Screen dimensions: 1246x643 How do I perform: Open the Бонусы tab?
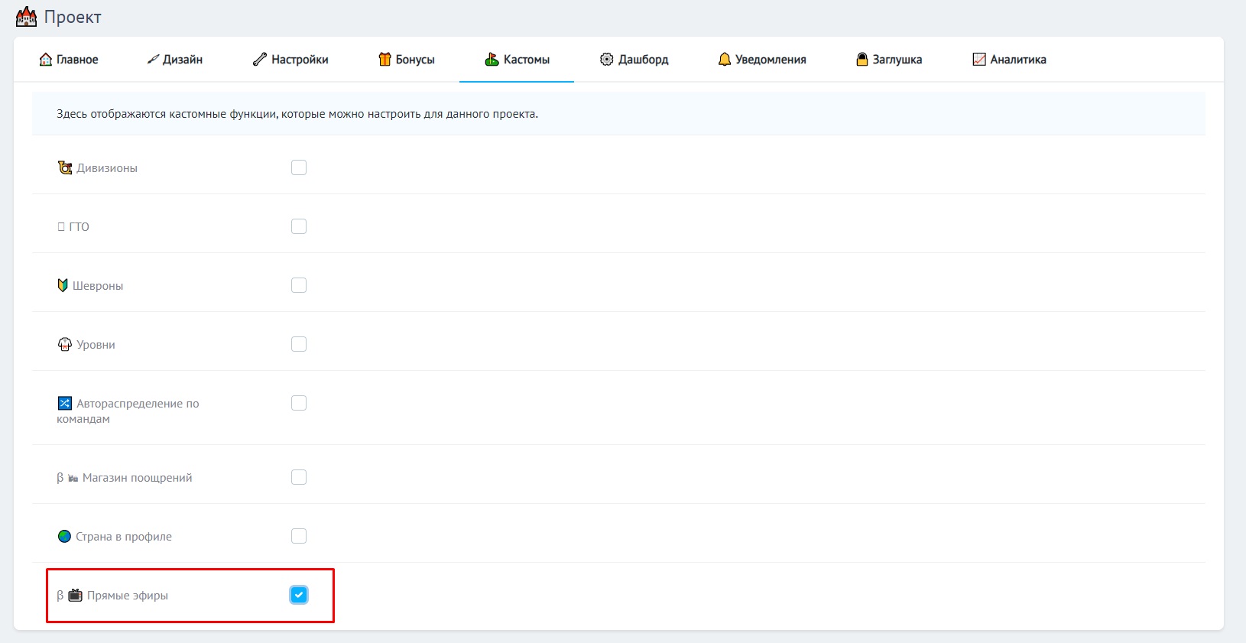point(407,60)
